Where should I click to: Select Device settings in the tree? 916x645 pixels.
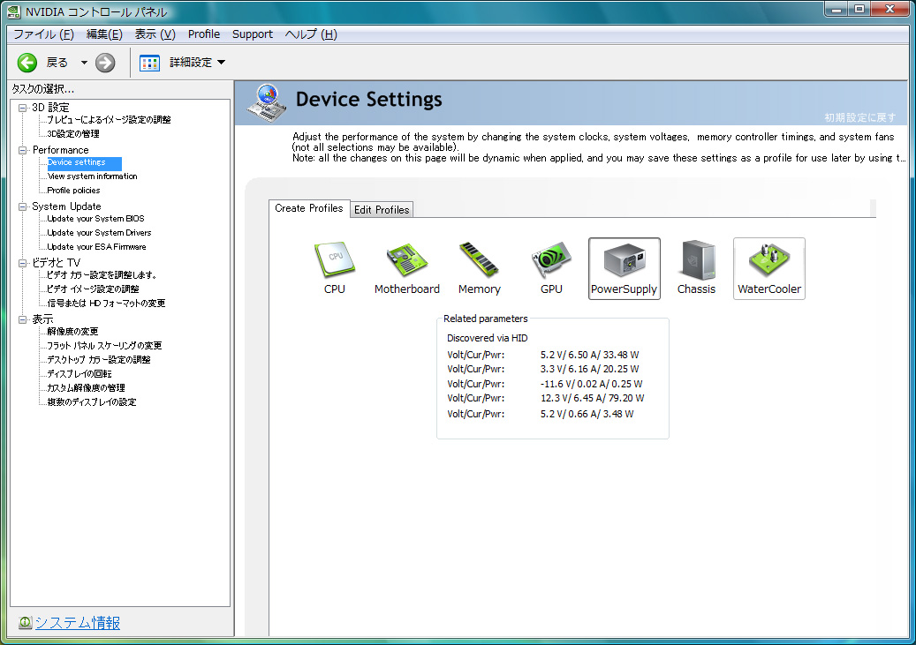pyautogui.click(x=77, y=162)
